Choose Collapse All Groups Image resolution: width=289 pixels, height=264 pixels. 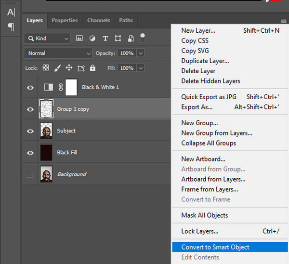(x=230, y=143)
